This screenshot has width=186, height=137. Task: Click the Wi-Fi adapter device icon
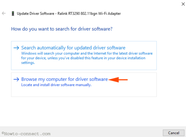(13, 13)
